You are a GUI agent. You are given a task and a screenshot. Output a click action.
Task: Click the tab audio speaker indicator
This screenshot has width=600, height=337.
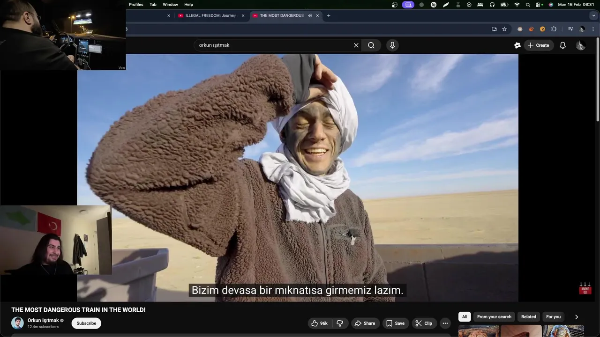coord(310,15)
